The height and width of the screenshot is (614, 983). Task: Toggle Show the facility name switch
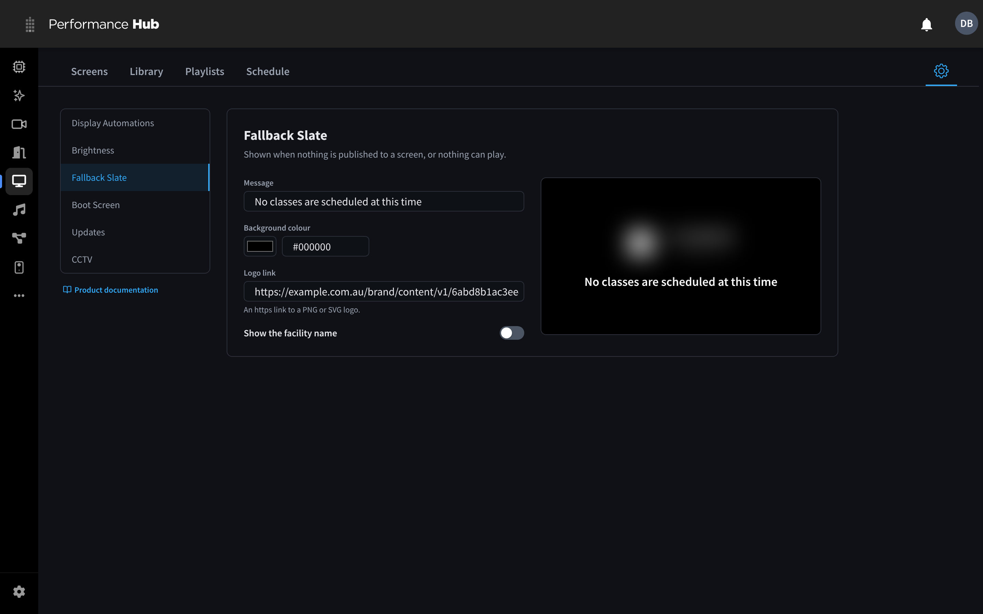[x=511, y=333]
